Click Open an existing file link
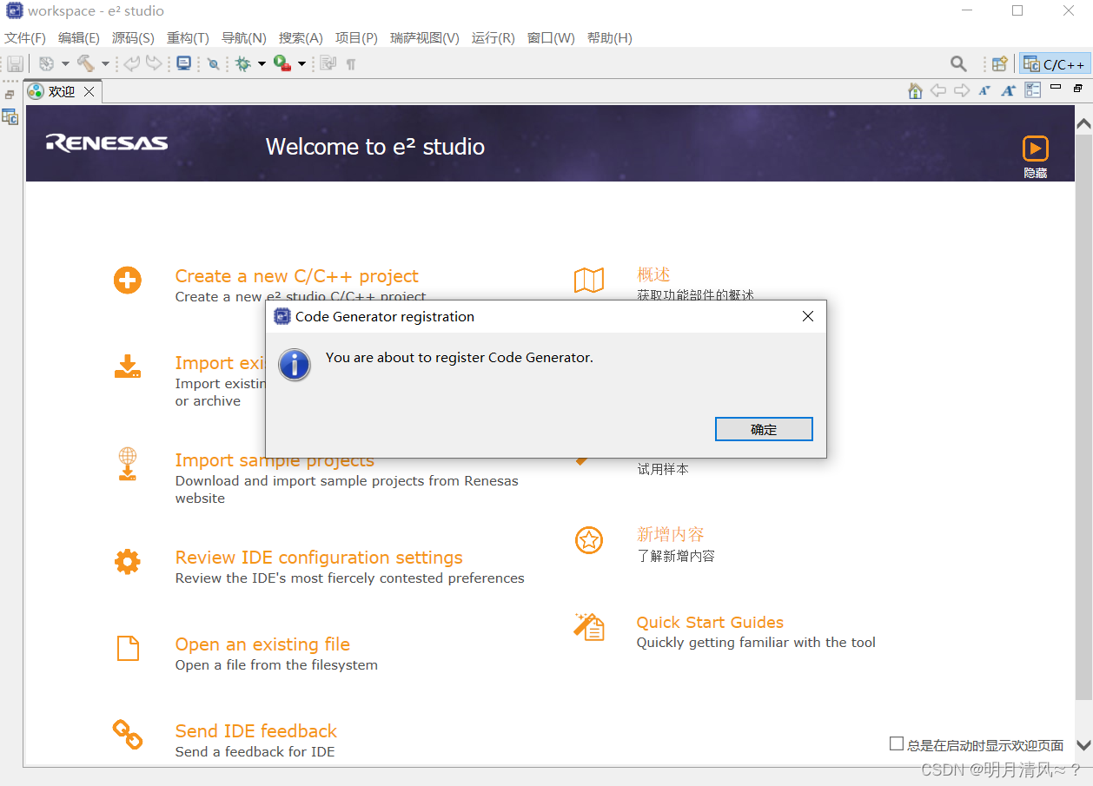The height and width of the screenshot is (786, 1093). pos(262,644)
